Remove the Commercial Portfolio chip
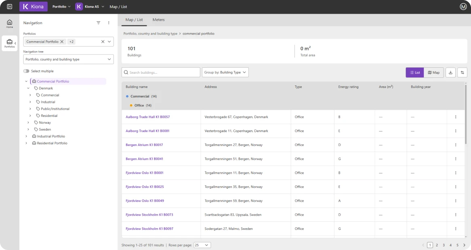The width and height of the screenshot is (471, 250). coord(62,42)
